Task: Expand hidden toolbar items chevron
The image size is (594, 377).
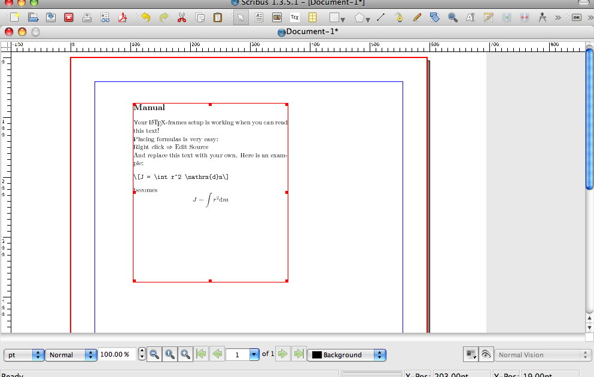Action: pyautogui.click(x=558, y=17)
